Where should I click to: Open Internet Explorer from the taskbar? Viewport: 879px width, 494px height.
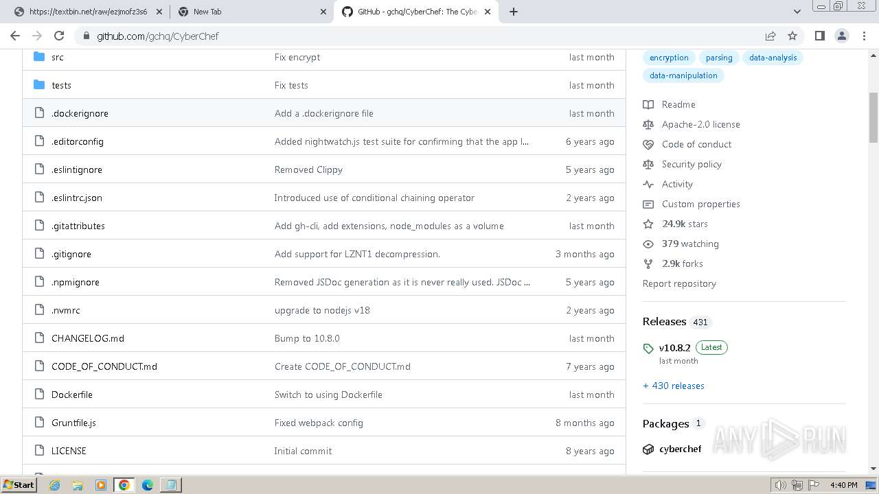click(54, 484)
